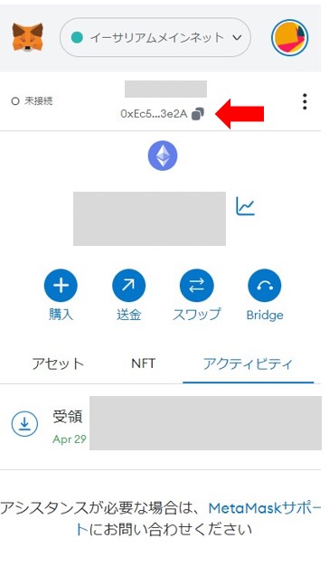
Task: Open the portfolio chart icon
Action: pyautogui.click(x=245, y=206)
